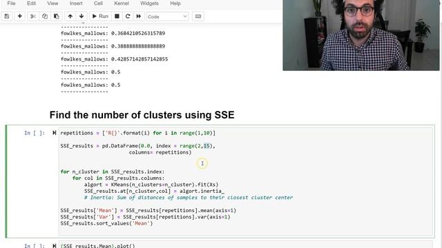This screenshot has height=248, width=442.
Task: Open the Help menu
Action: coord(175,3)
